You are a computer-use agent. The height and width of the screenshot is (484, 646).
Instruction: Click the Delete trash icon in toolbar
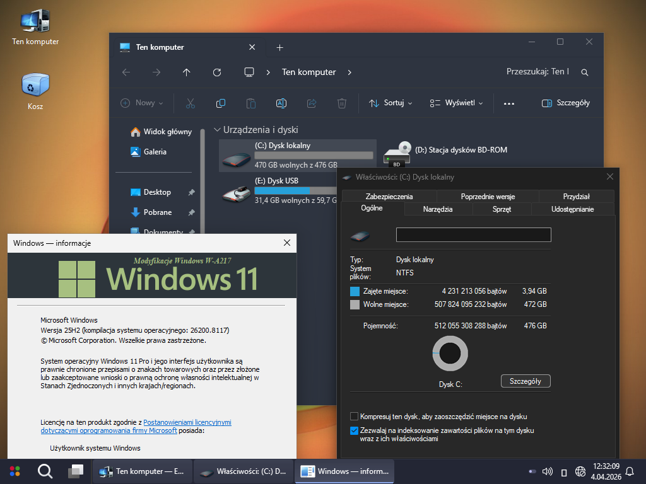(342, 103)
